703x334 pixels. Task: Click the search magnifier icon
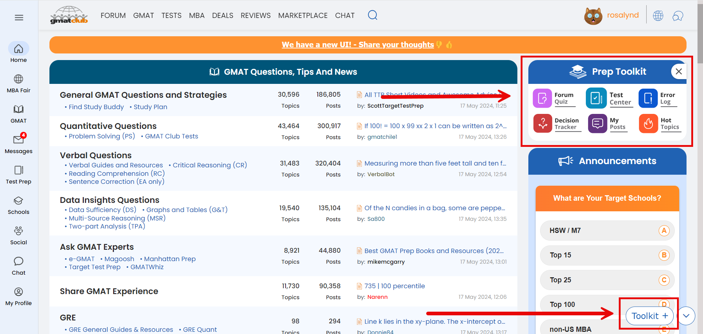click(x=372, y=15)
